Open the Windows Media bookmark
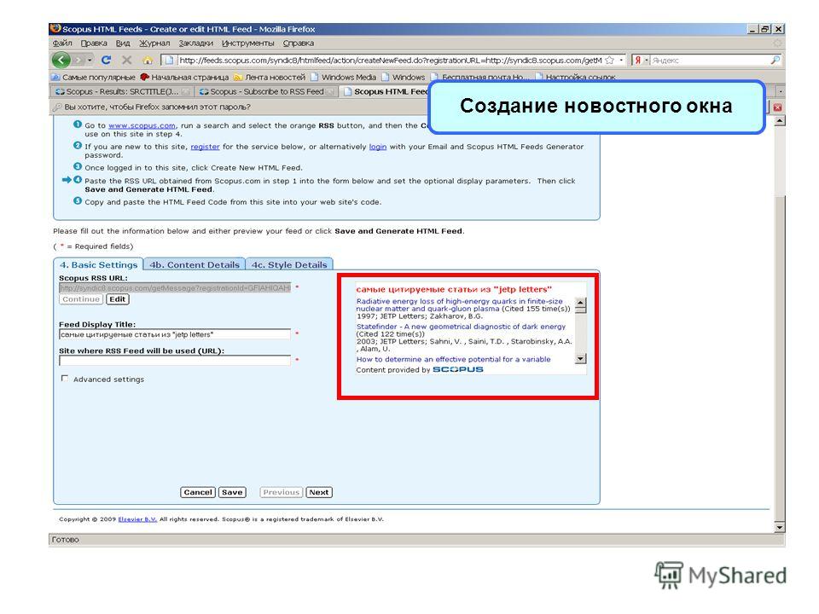The image size is (819, 614). 343,77
